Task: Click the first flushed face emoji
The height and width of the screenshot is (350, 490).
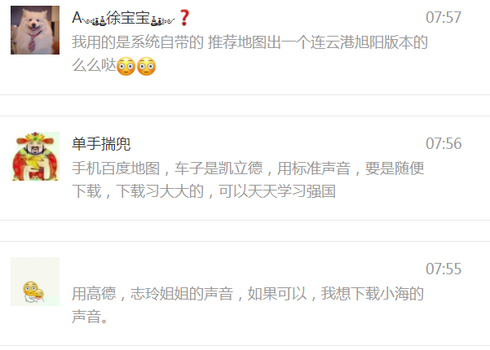Action: 126,66
